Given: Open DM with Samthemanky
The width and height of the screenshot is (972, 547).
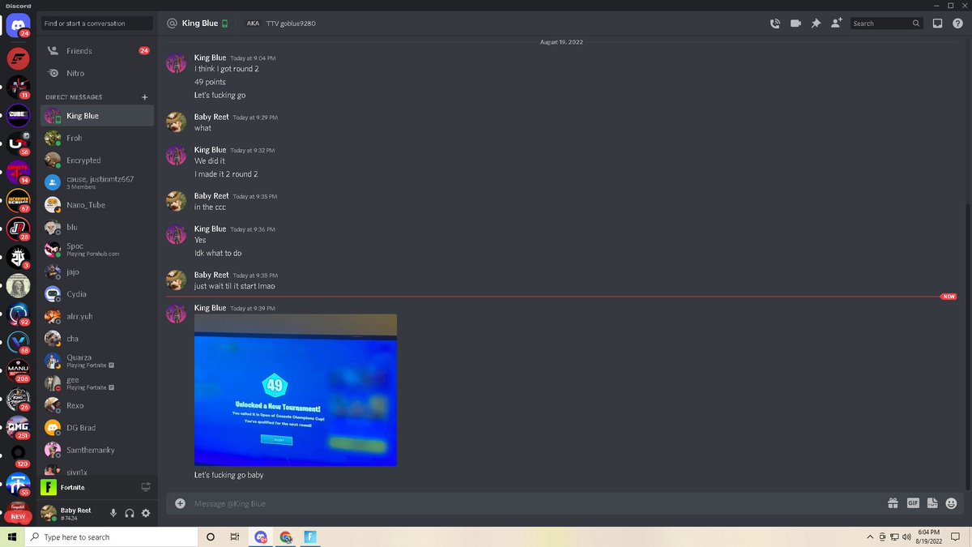Looking at the screenshot, I should [x=97, y=450].
